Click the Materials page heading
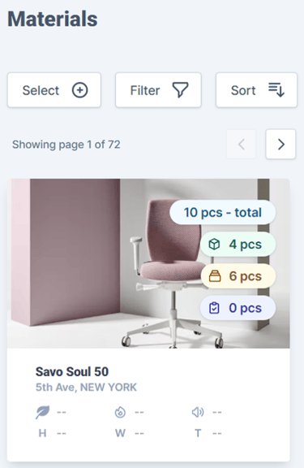Screen dimensions: 304x468 [x=53, y=19]
